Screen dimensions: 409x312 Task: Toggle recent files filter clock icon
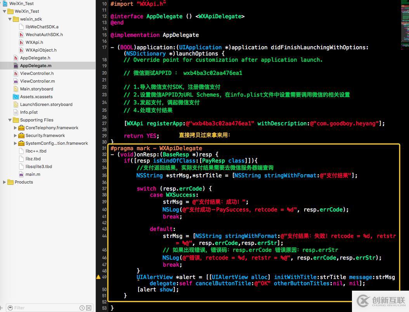[82, 308]
